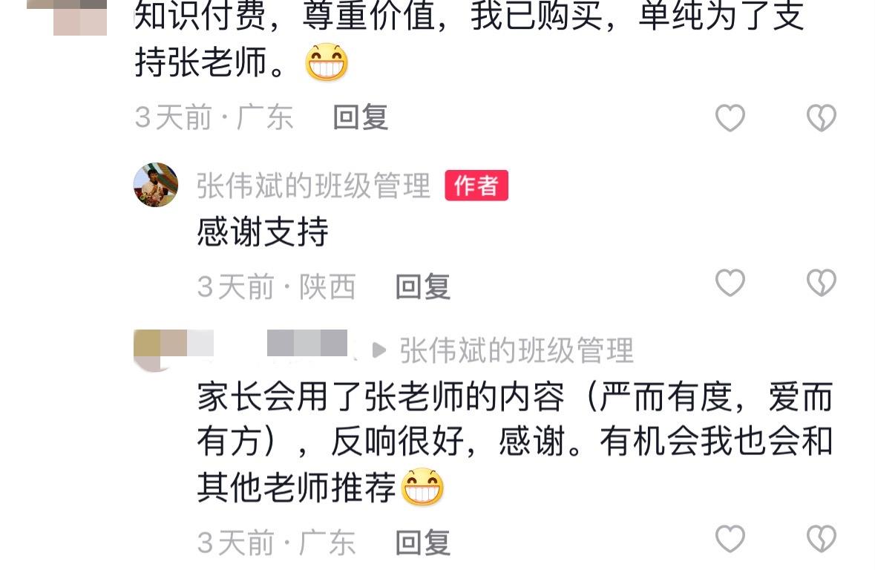Dislike the author's 感谢支持 reply
The image size is (875, 570).
tap(822, 283)
